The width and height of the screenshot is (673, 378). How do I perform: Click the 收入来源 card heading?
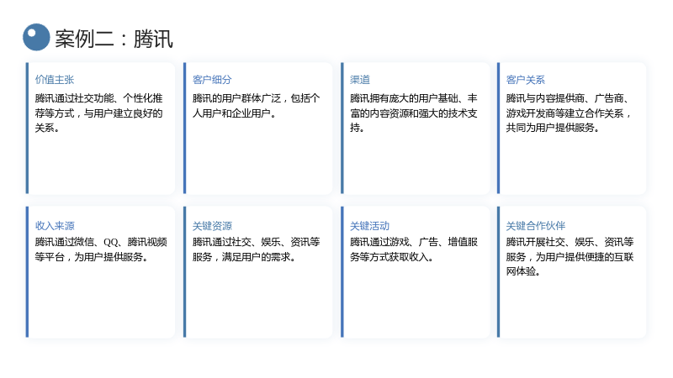[x=55, y=226]
